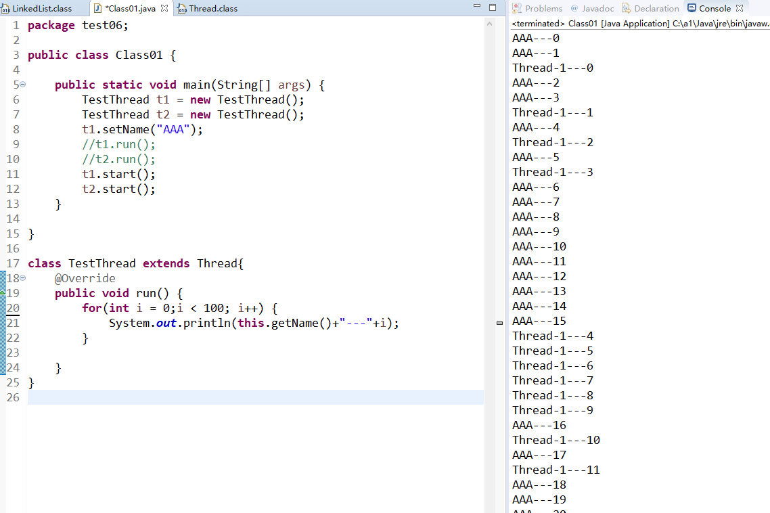Click the Console monitor icon
This screenshot has width=770, height=513.
click(692, 8)
